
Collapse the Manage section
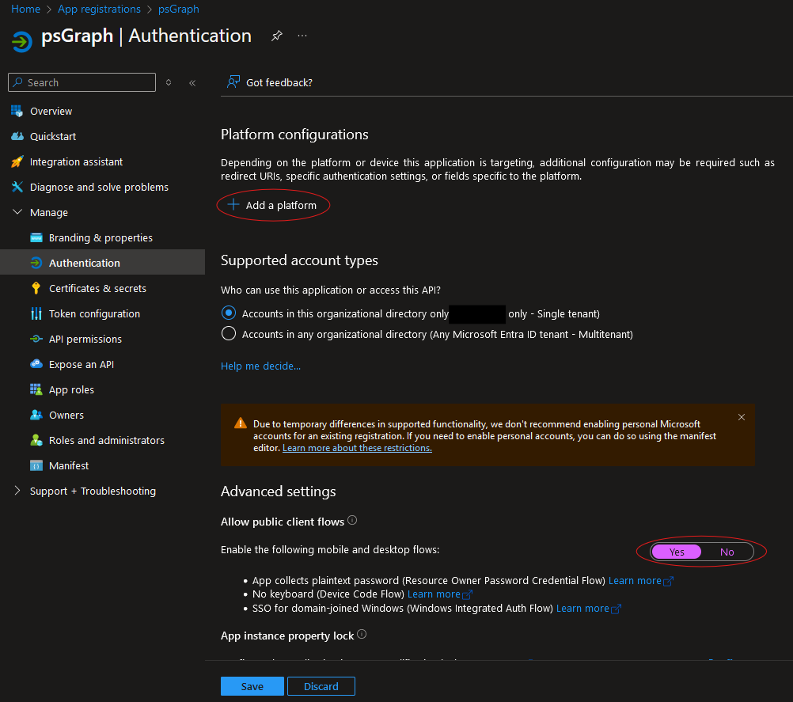point(17,212)
